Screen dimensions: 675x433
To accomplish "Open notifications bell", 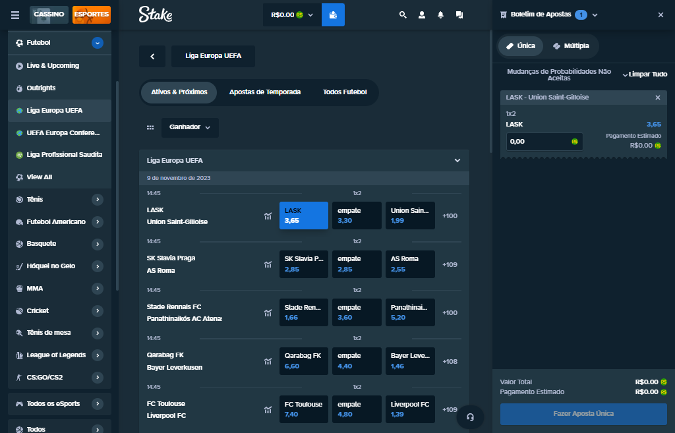I will click(x=440, y=14).
